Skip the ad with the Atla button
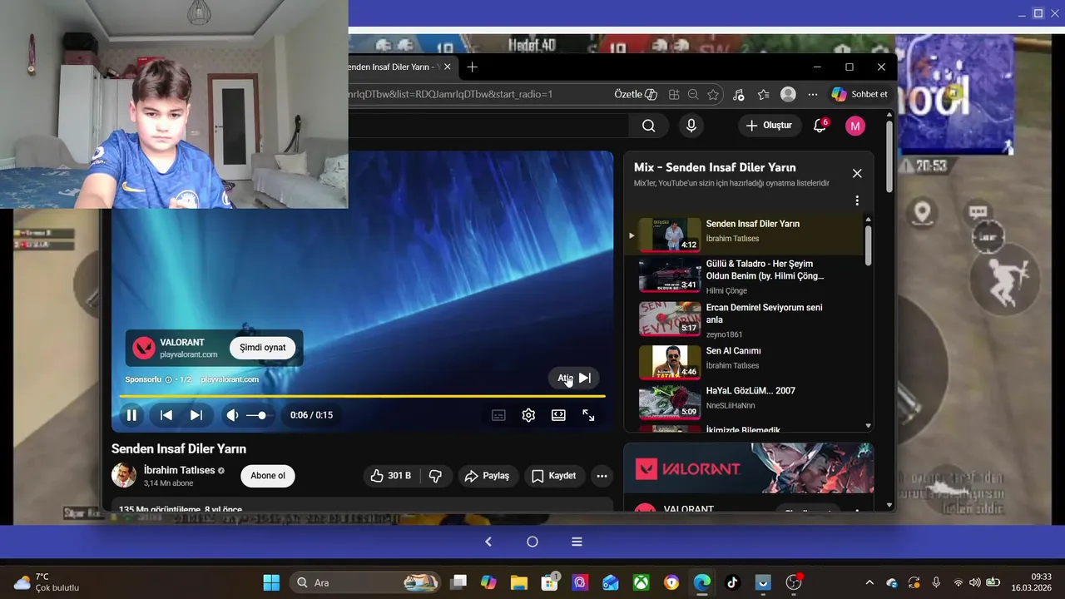Viewport: 1065px width, 599px height. point(574,378)
